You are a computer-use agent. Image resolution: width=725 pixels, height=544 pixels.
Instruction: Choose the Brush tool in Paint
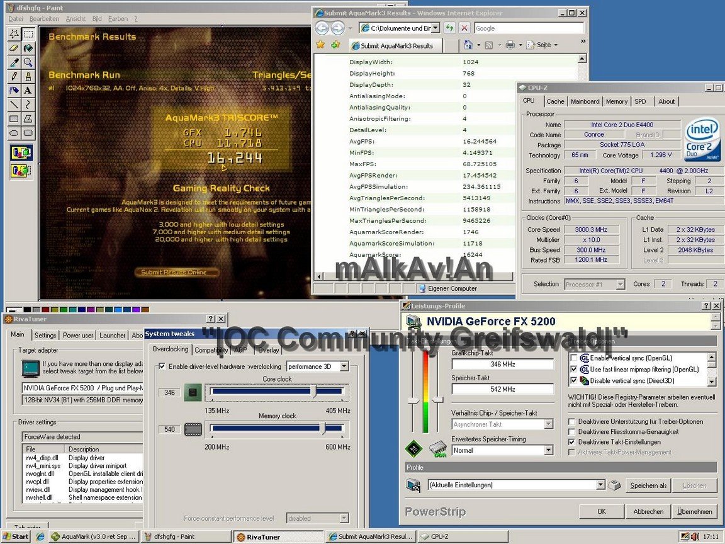(x=28, y=76)
